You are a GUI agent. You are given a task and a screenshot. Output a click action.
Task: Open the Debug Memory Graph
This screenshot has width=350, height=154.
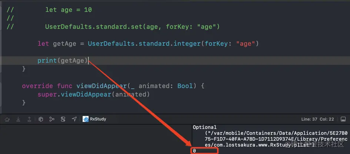click(x=52, y=119)
